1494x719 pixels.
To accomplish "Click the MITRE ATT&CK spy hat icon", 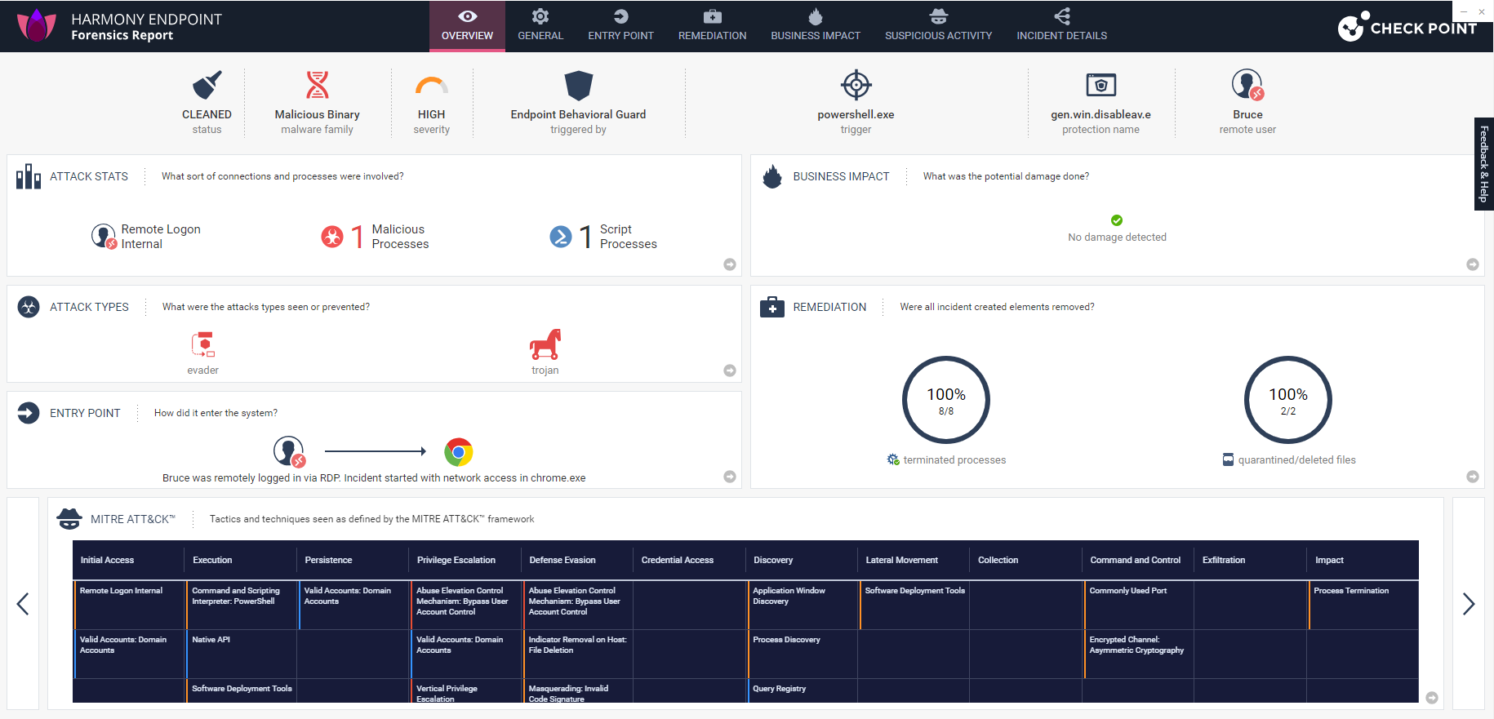I will [x=69, y=518].
